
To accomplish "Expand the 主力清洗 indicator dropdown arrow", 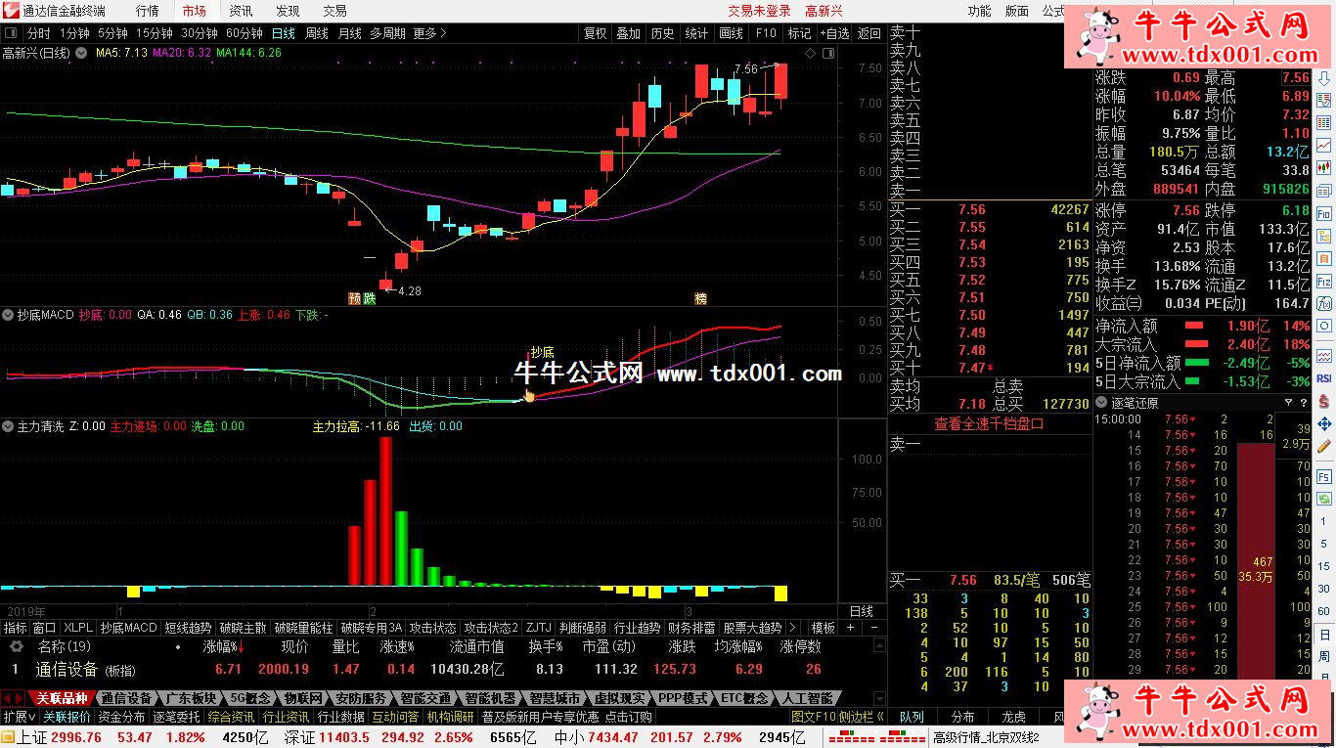I will [8, 427].
